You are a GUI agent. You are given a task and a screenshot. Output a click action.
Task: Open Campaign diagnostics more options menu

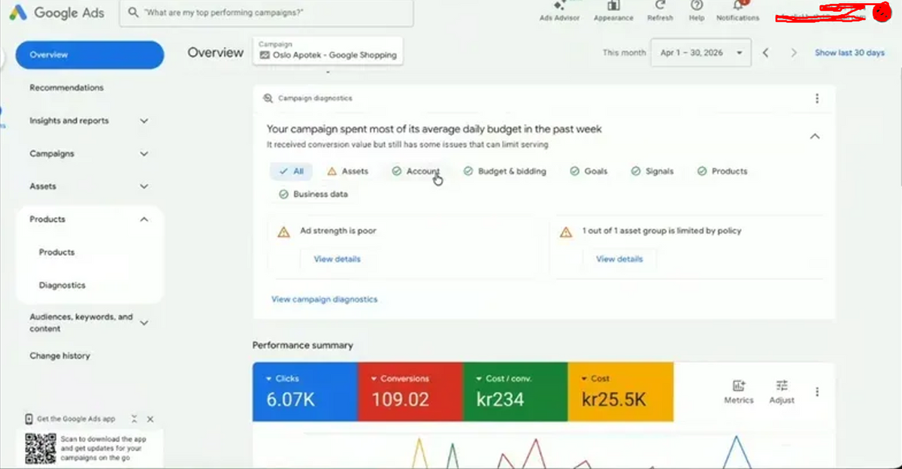click(817, 98)
